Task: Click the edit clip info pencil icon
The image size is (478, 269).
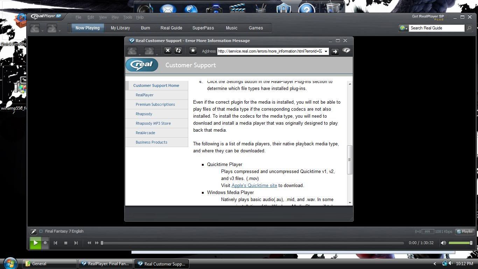Action: [33, 231]
